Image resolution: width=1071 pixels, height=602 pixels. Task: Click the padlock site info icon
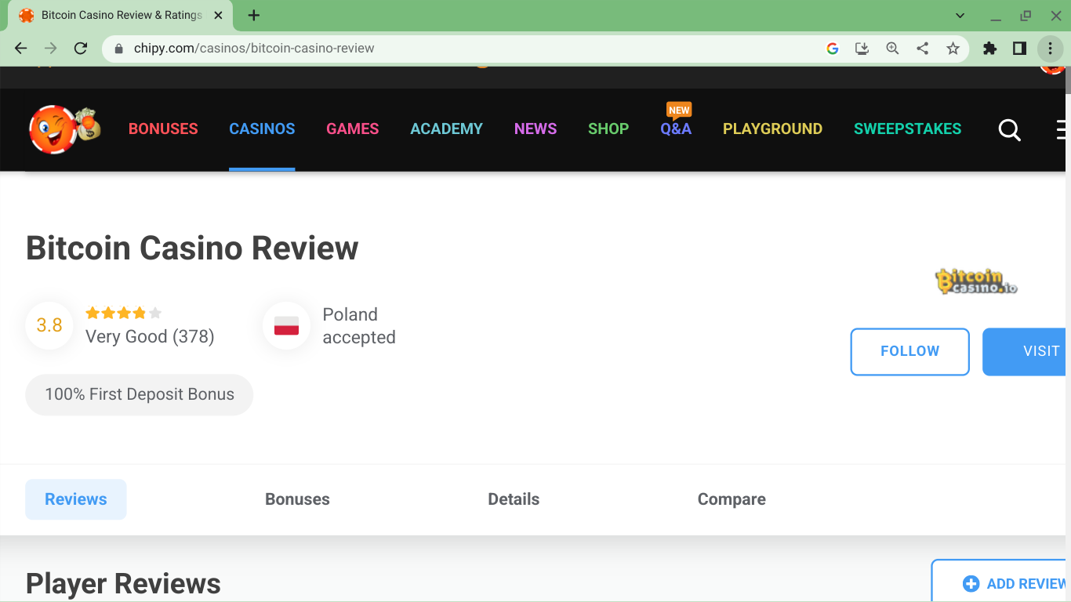point(119,49)
